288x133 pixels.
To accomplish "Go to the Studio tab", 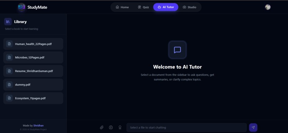I will pyautogui.click(x=189, y=7).
